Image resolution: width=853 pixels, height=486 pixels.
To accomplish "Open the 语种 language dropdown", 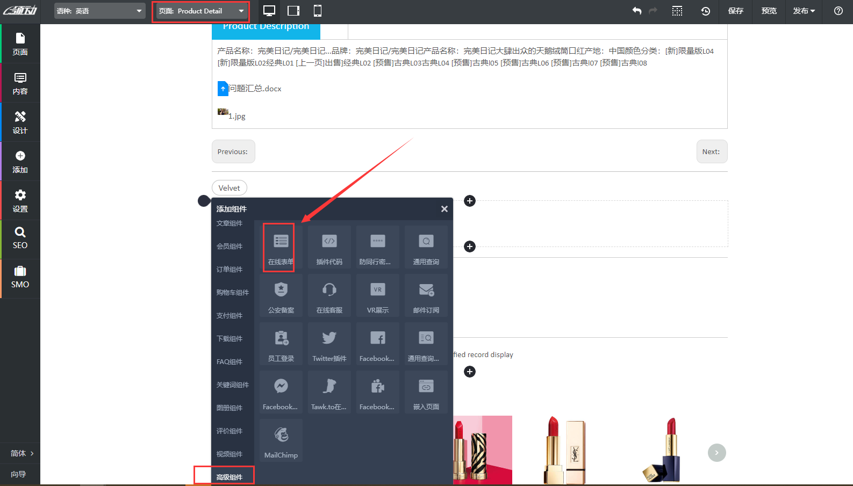I will tap(100, 11).
